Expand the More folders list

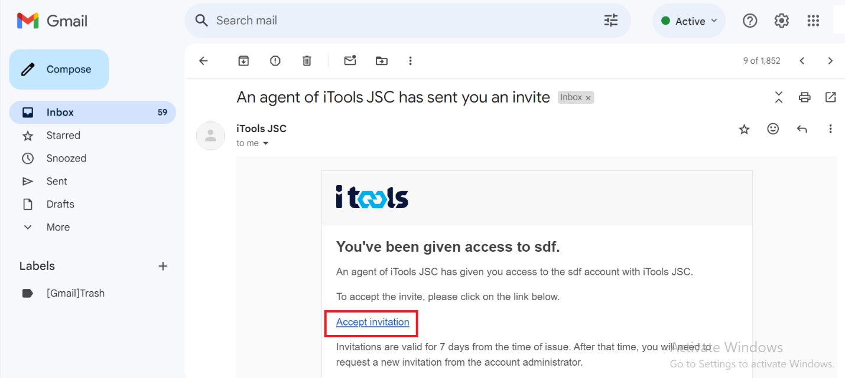(x=58, y=227)
